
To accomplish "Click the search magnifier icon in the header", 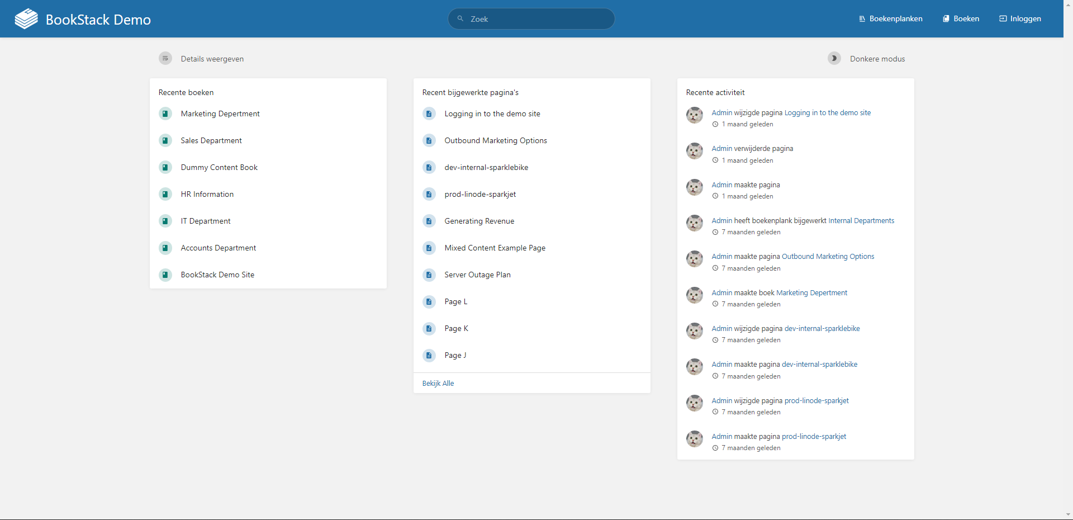I will coord(460,19).
